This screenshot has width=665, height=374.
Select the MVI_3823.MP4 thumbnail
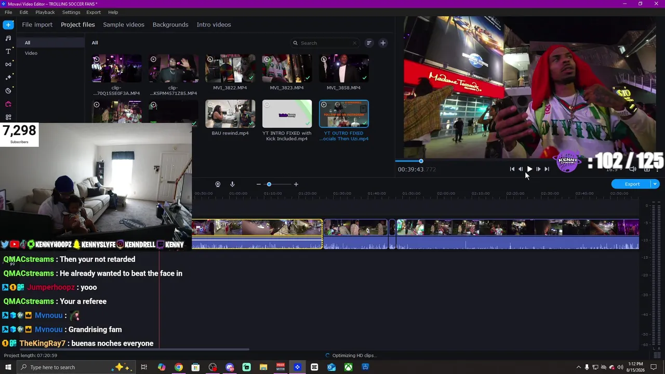tap(287, 69)
